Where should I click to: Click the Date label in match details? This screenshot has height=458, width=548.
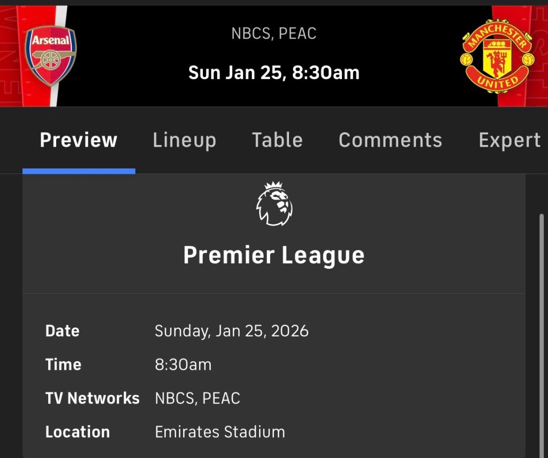pyautogui.click(x=63, y=331)
